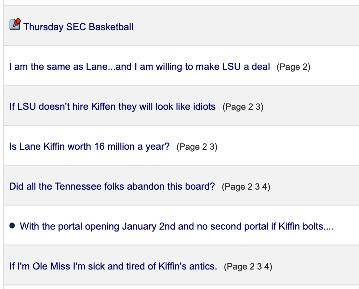Open the "If I'm Ole Miss" thread

(113, 267)
